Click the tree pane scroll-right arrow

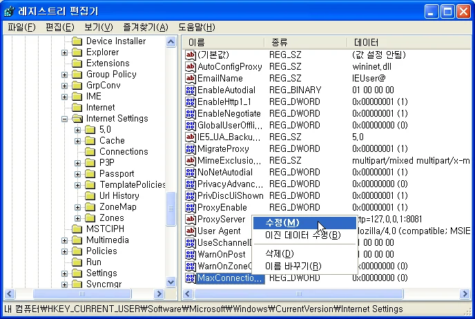coord(159,293)
